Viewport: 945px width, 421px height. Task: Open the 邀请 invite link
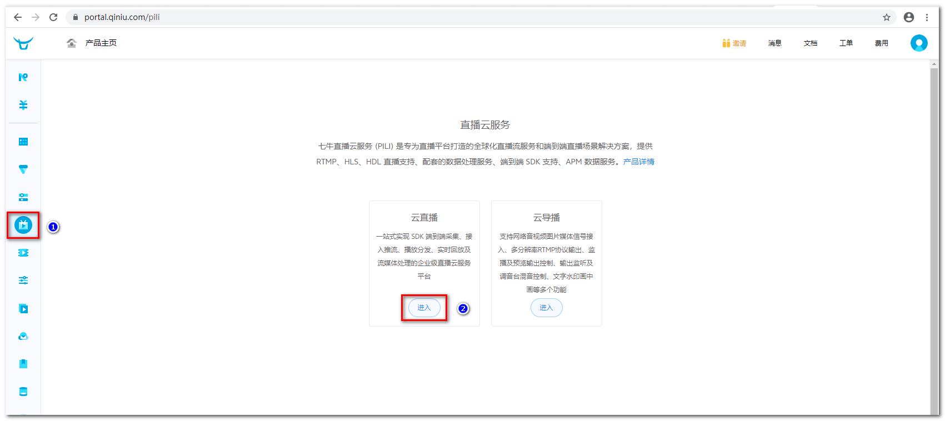pos(739,43)
